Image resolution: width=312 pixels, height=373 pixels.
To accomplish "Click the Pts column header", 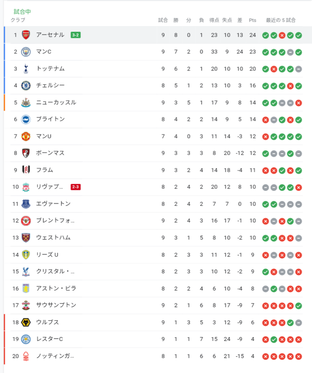I will click(x=252, y=20).
